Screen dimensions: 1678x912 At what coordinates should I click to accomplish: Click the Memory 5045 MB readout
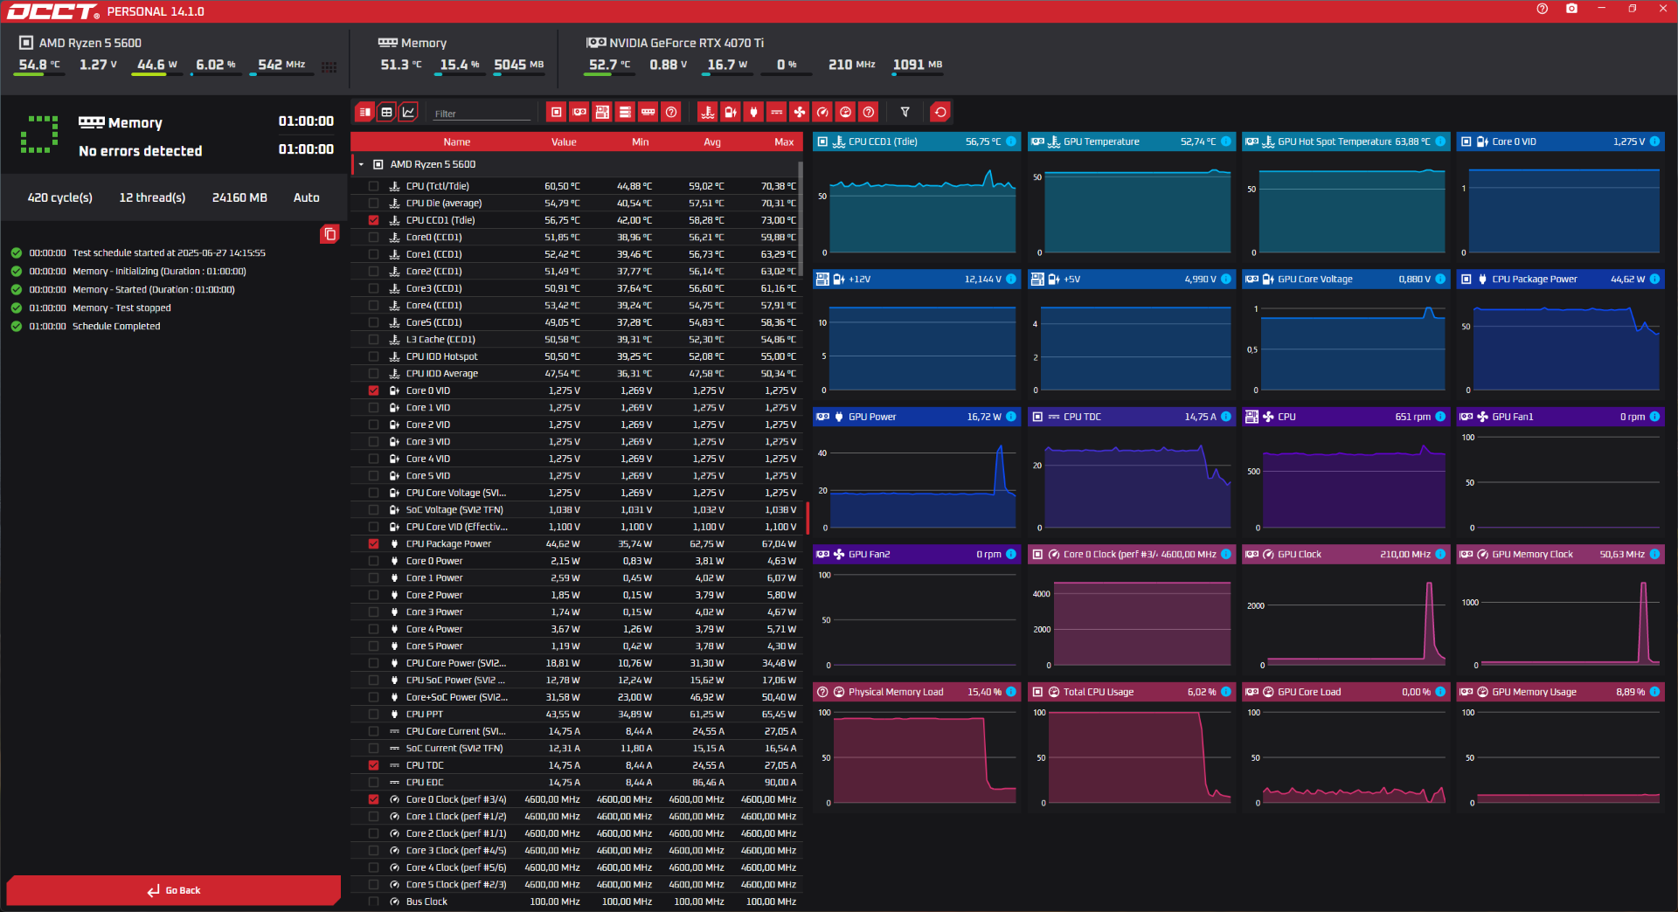click(x=518, y=65)
